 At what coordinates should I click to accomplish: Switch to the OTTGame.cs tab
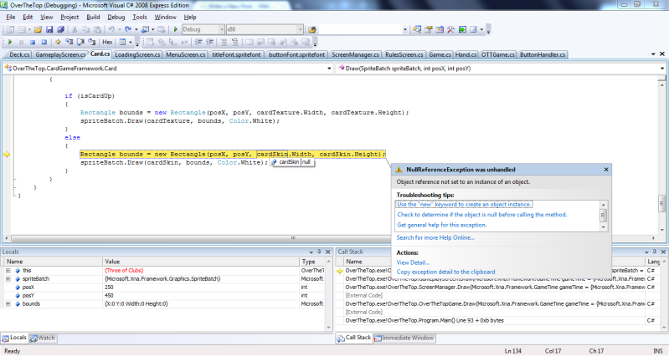[498, 54]
